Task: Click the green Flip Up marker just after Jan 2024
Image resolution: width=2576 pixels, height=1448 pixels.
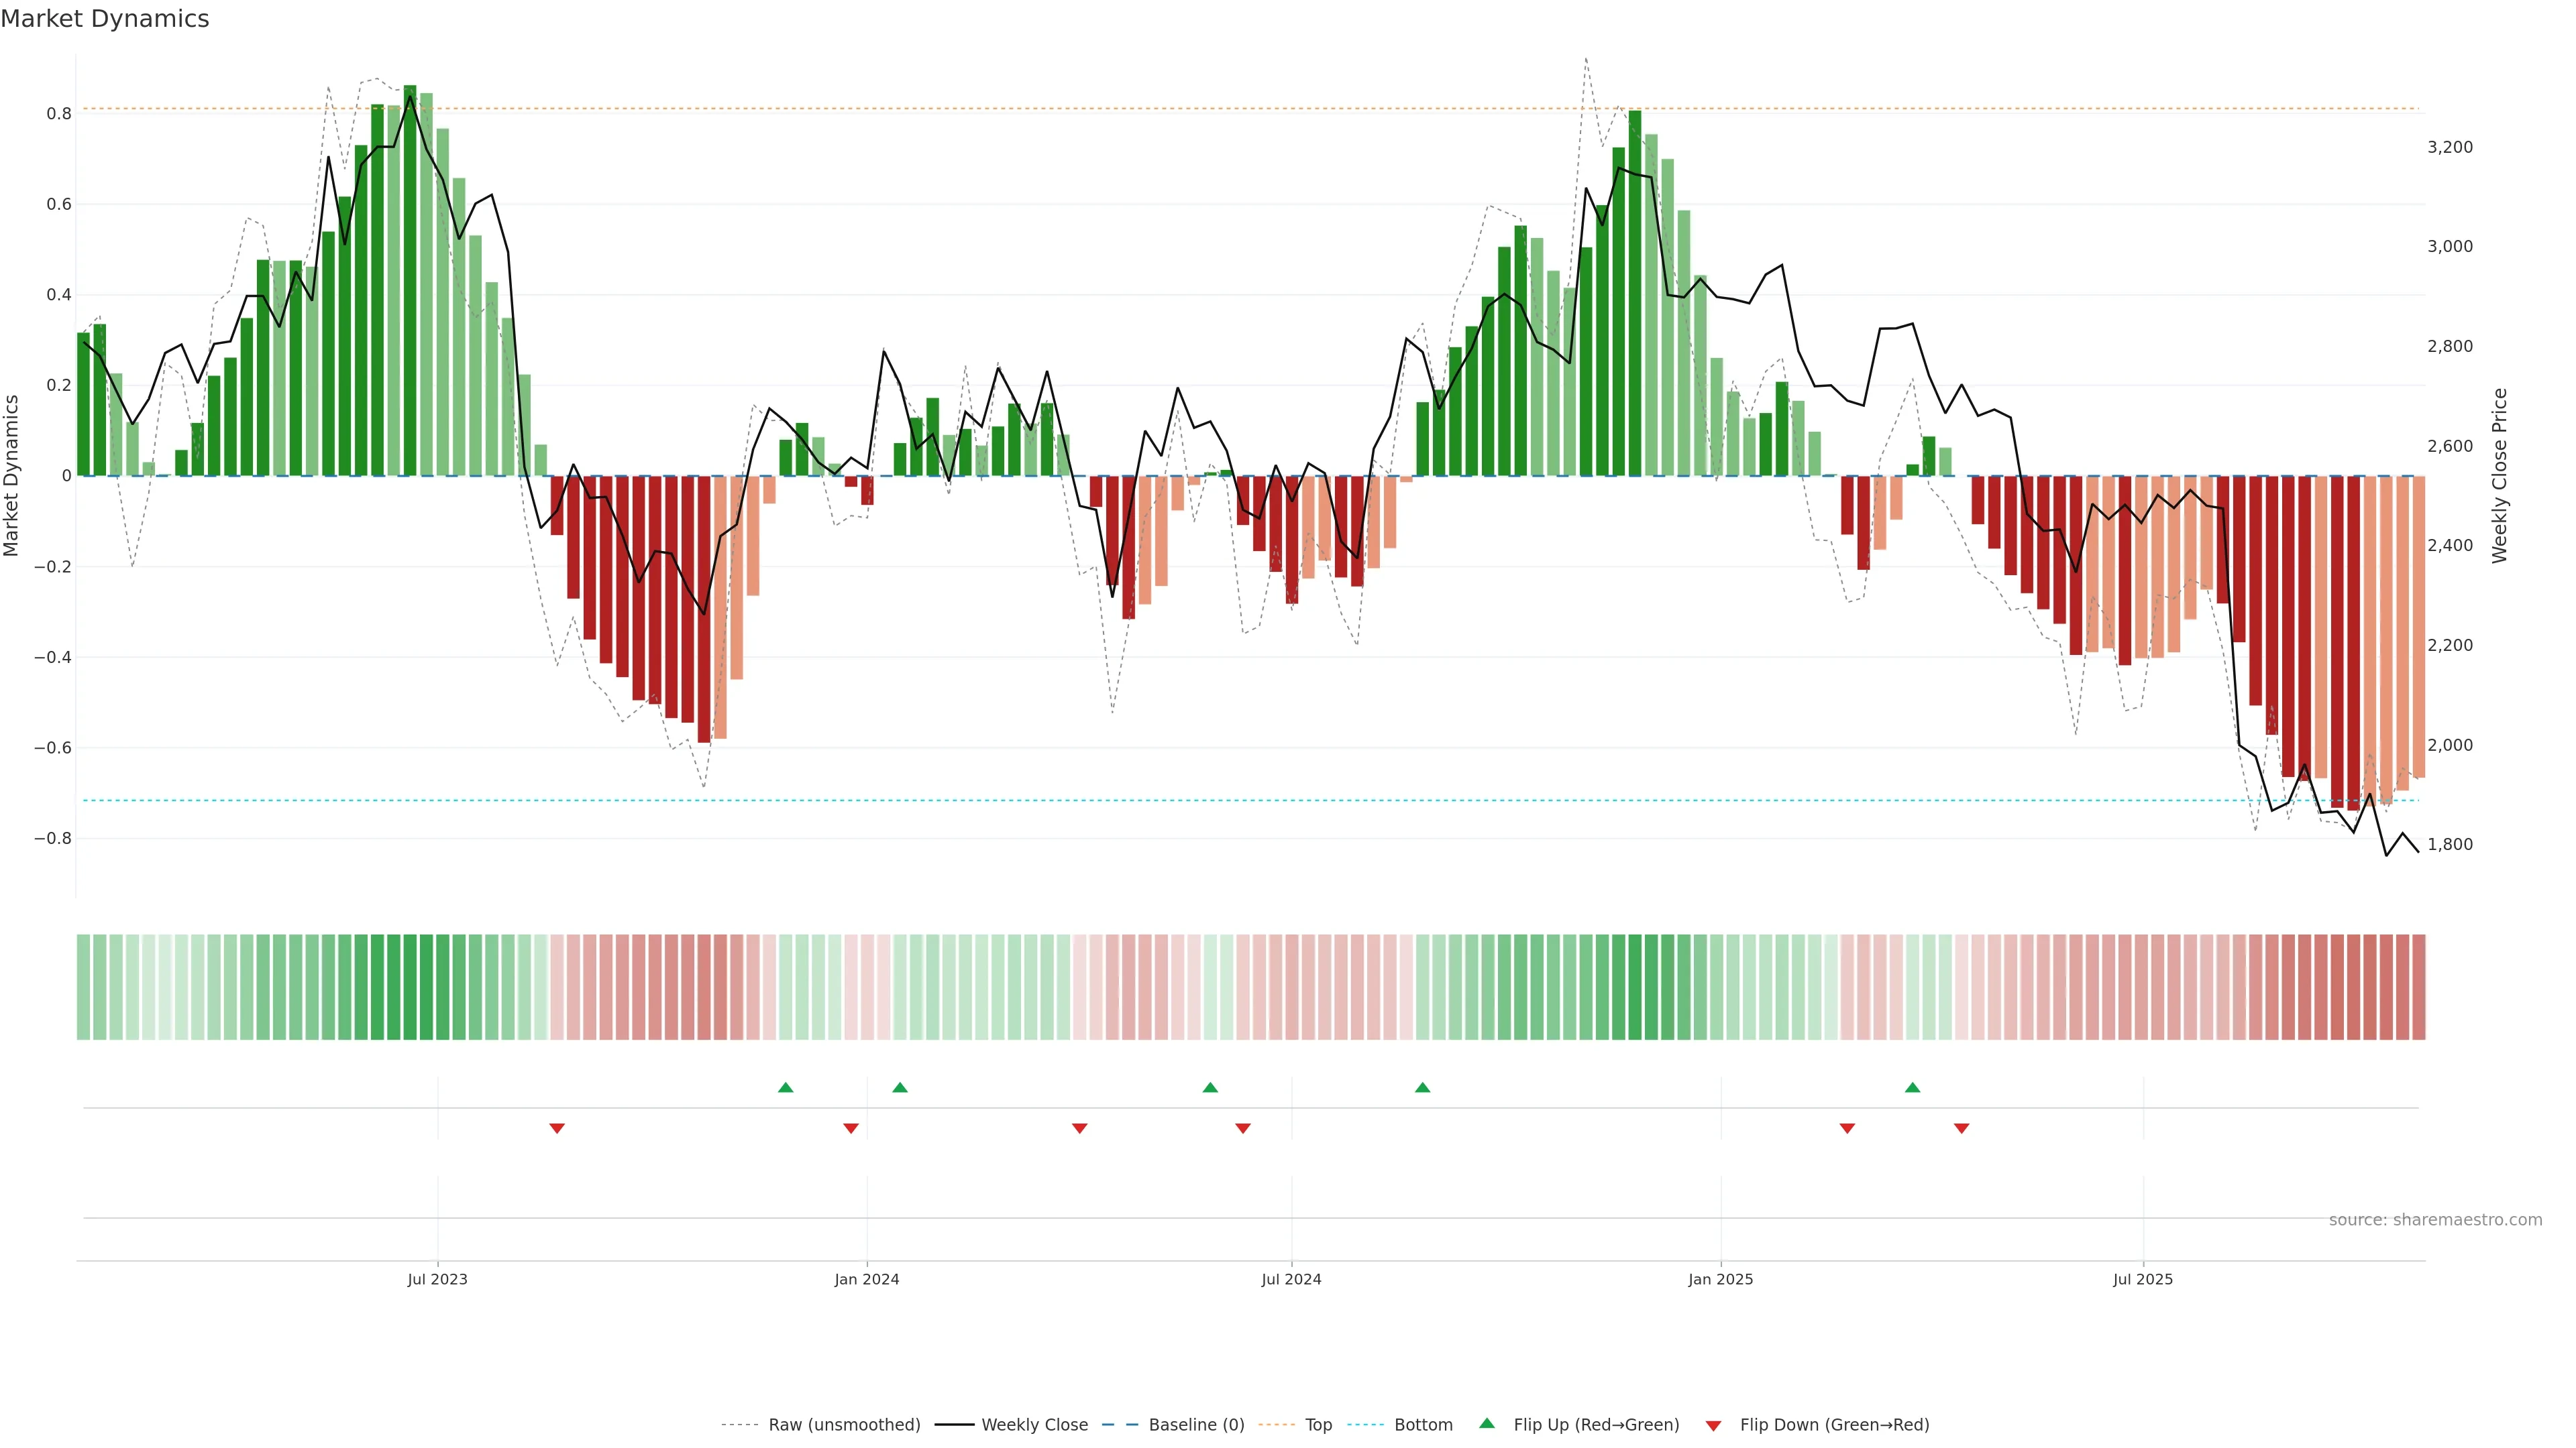Action: tap(900, 1087)
